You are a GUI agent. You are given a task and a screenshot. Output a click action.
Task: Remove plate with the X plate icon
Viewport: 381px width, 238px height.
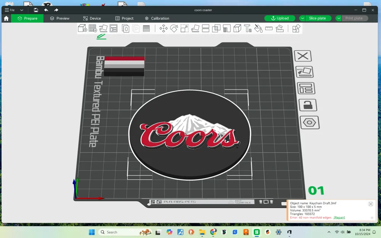(303, 56)
